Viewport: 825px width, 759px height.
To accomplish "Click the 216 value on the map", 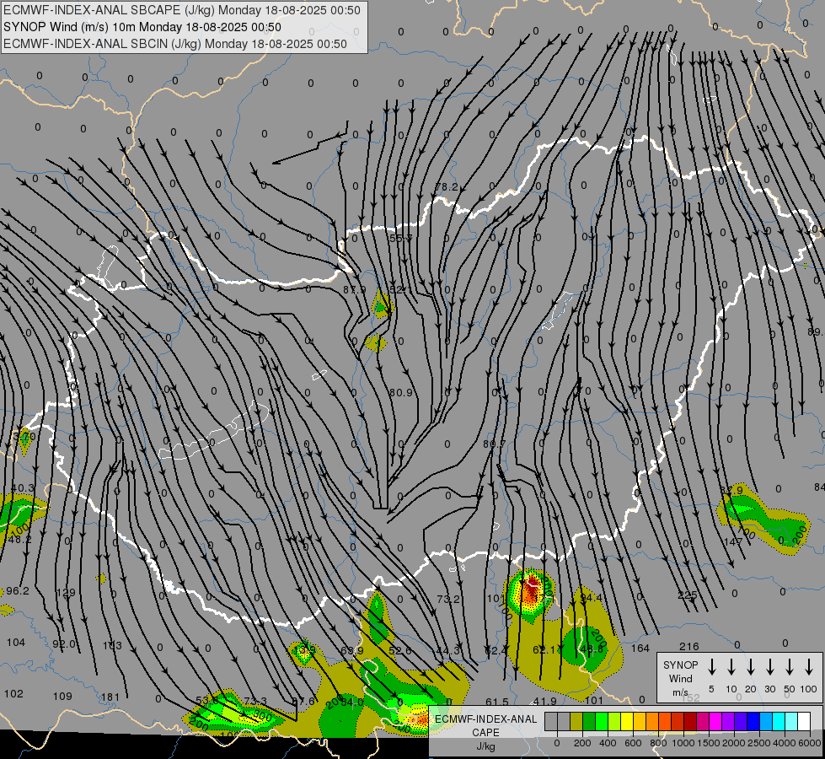I will click(689, 646).
